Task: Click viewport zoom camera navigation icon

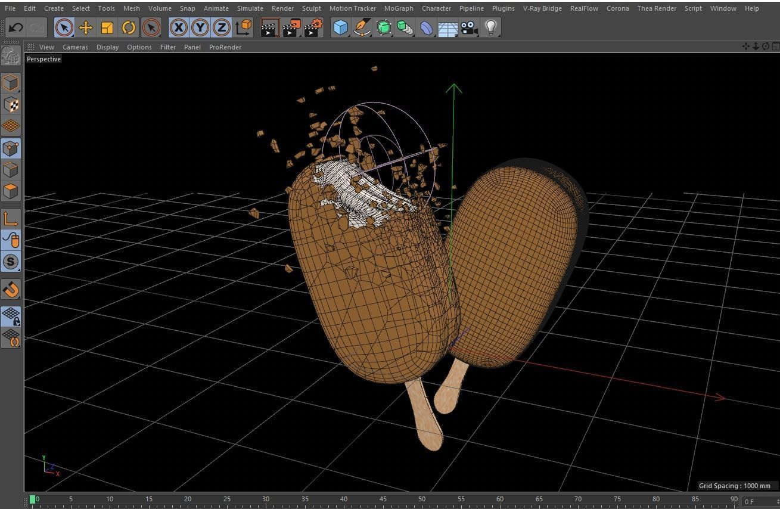Action: (x=756, y=46)
